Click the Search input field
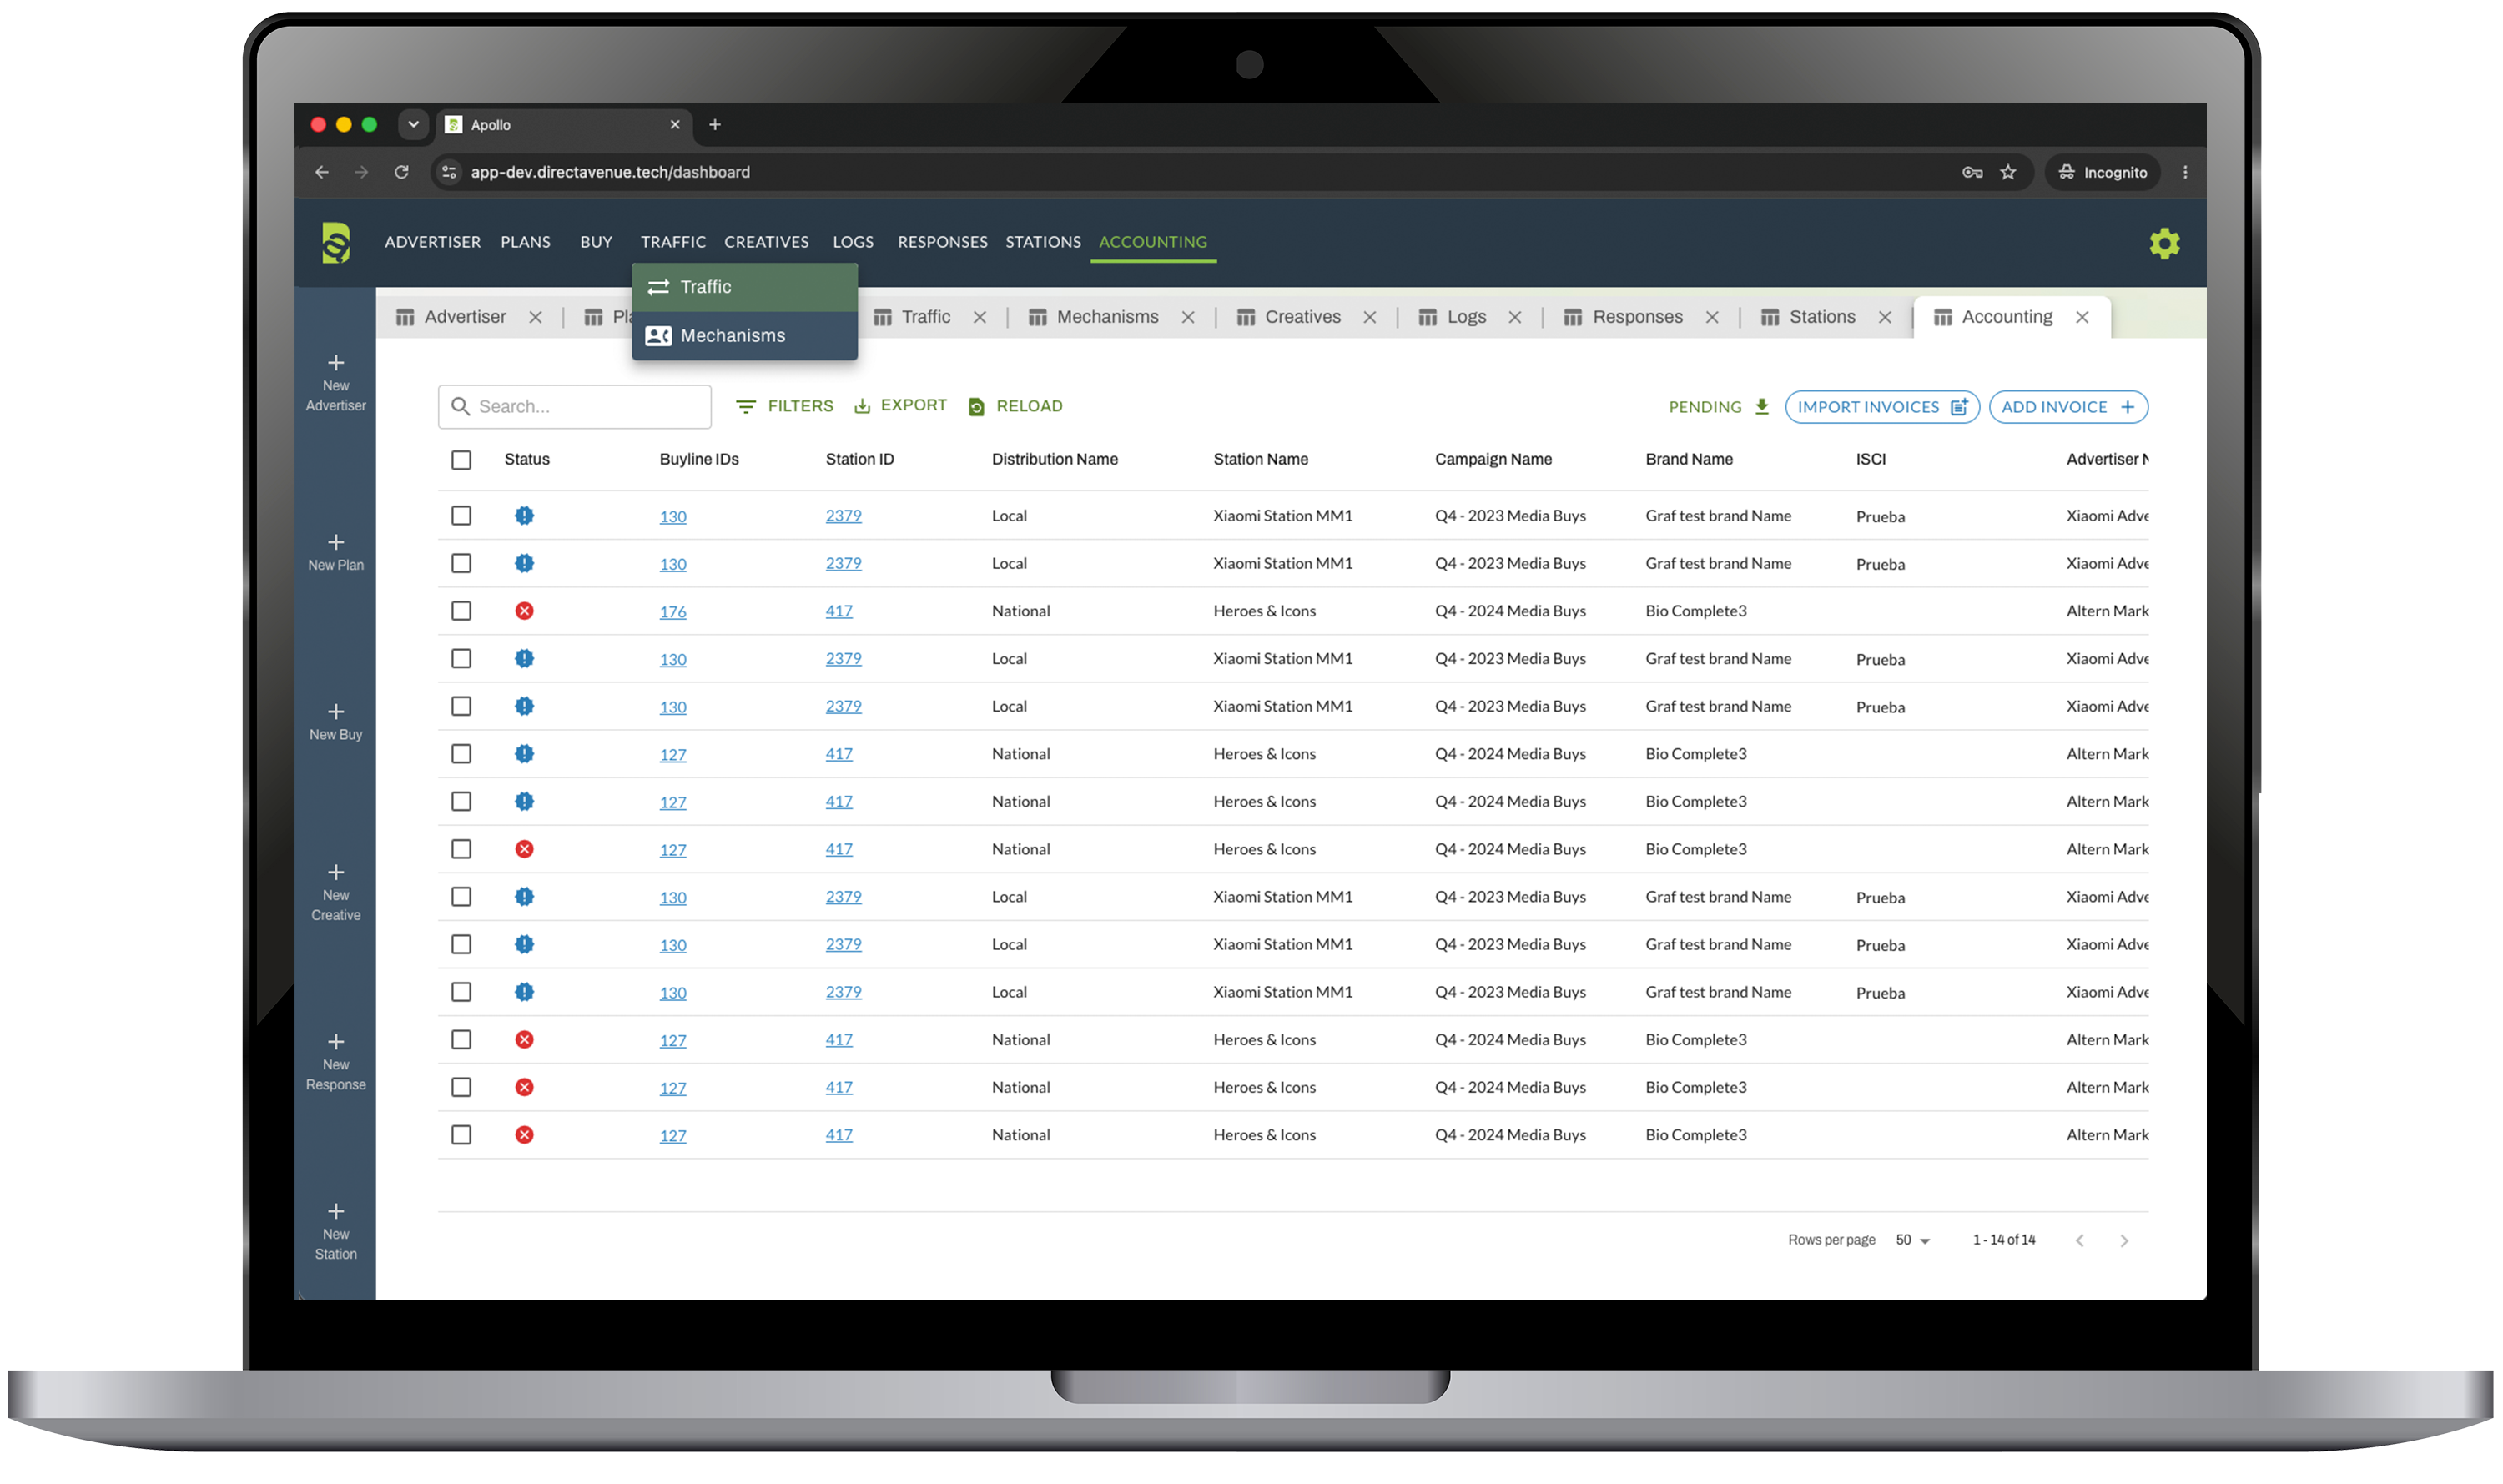 tap(574, 407)
